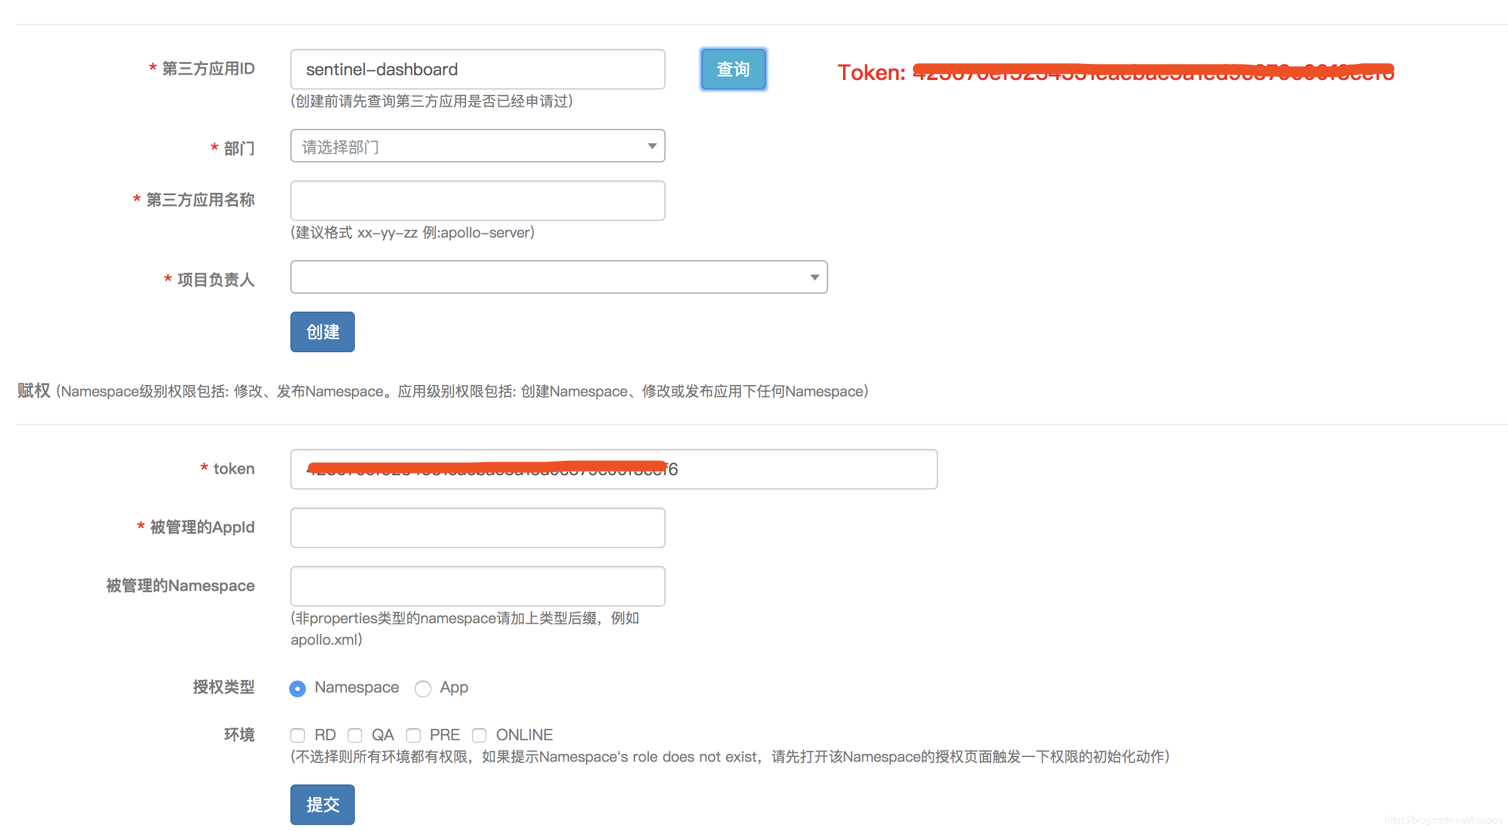1508x831 pixels.
Task: Focus the 第三方应用ID input field
Action: pos(477,69)
